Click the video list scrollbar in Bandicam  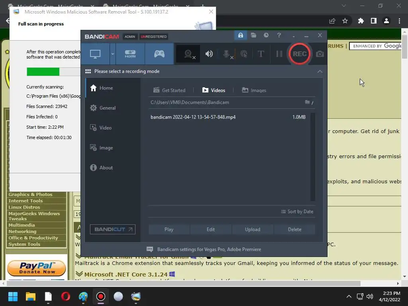click(313, 157)
